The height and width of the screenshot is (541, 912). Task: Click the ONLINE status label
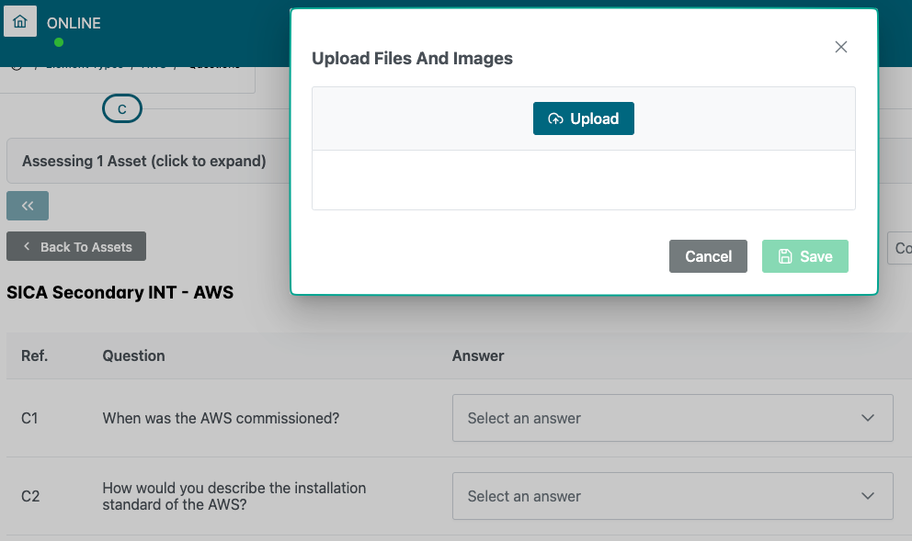(74, 23)
